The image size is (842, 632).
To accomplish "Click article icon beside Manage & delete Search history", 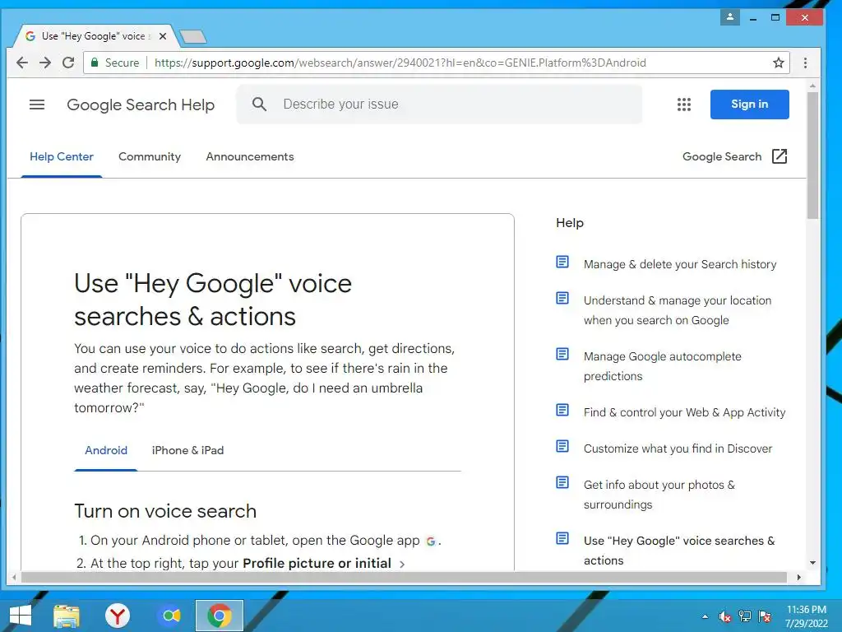I will pos(562,263).
